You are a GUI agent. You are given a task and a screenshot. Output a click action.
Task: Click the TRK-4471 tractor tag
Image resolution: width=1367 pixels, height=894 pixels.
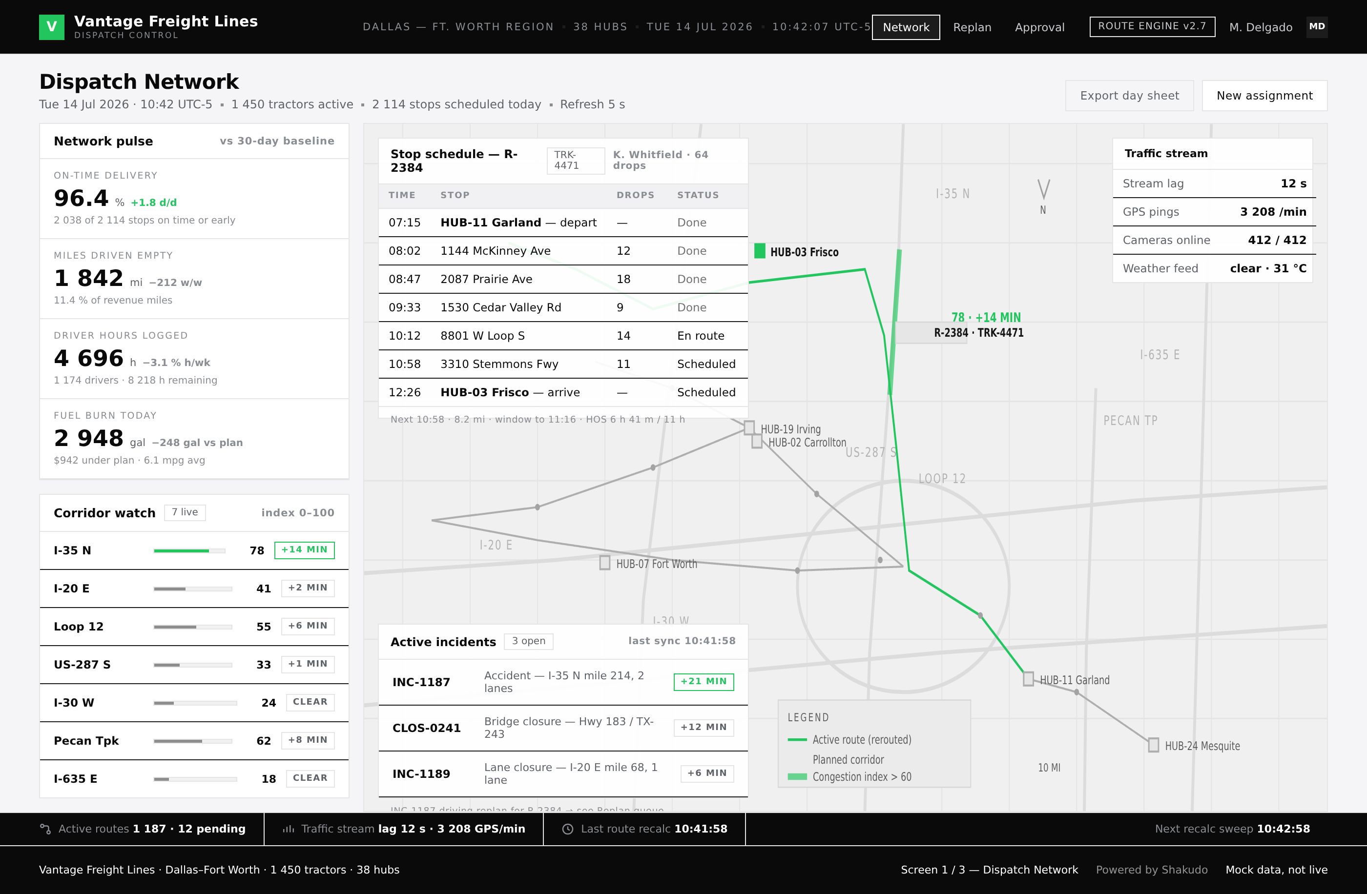point(576,160)
